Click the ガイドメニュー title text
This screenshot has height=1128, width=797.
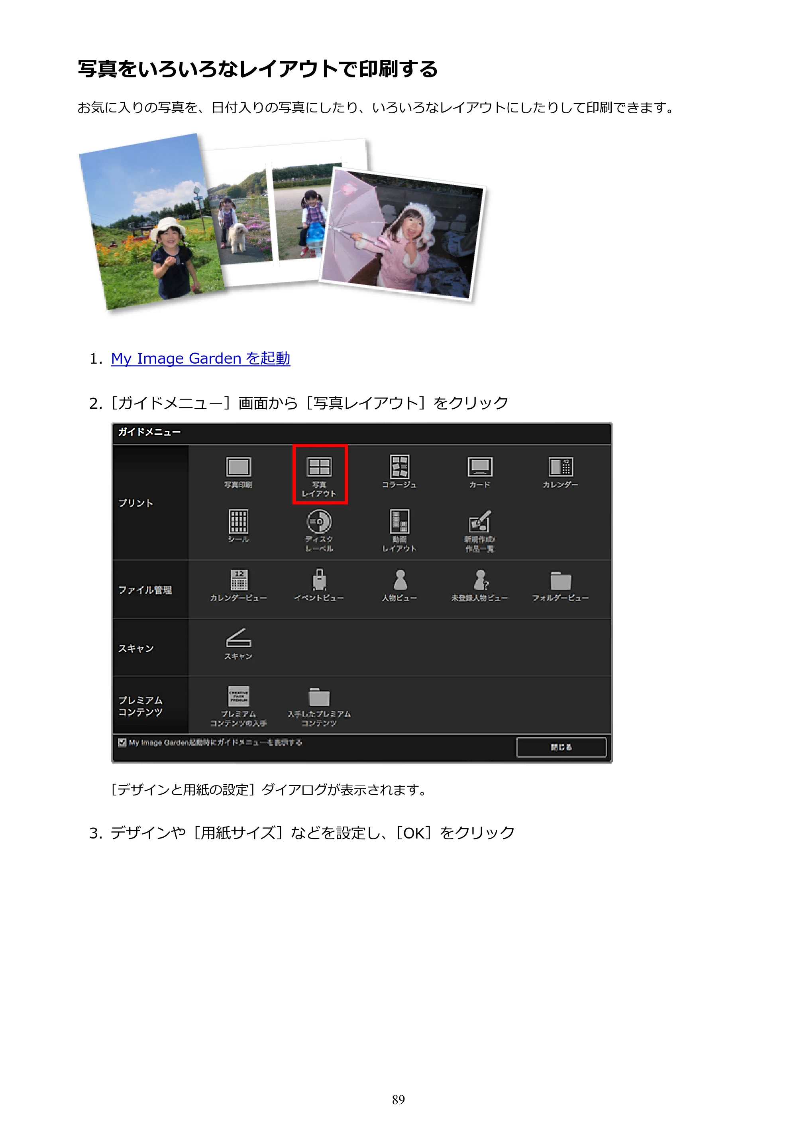click(x=149, y=432)
